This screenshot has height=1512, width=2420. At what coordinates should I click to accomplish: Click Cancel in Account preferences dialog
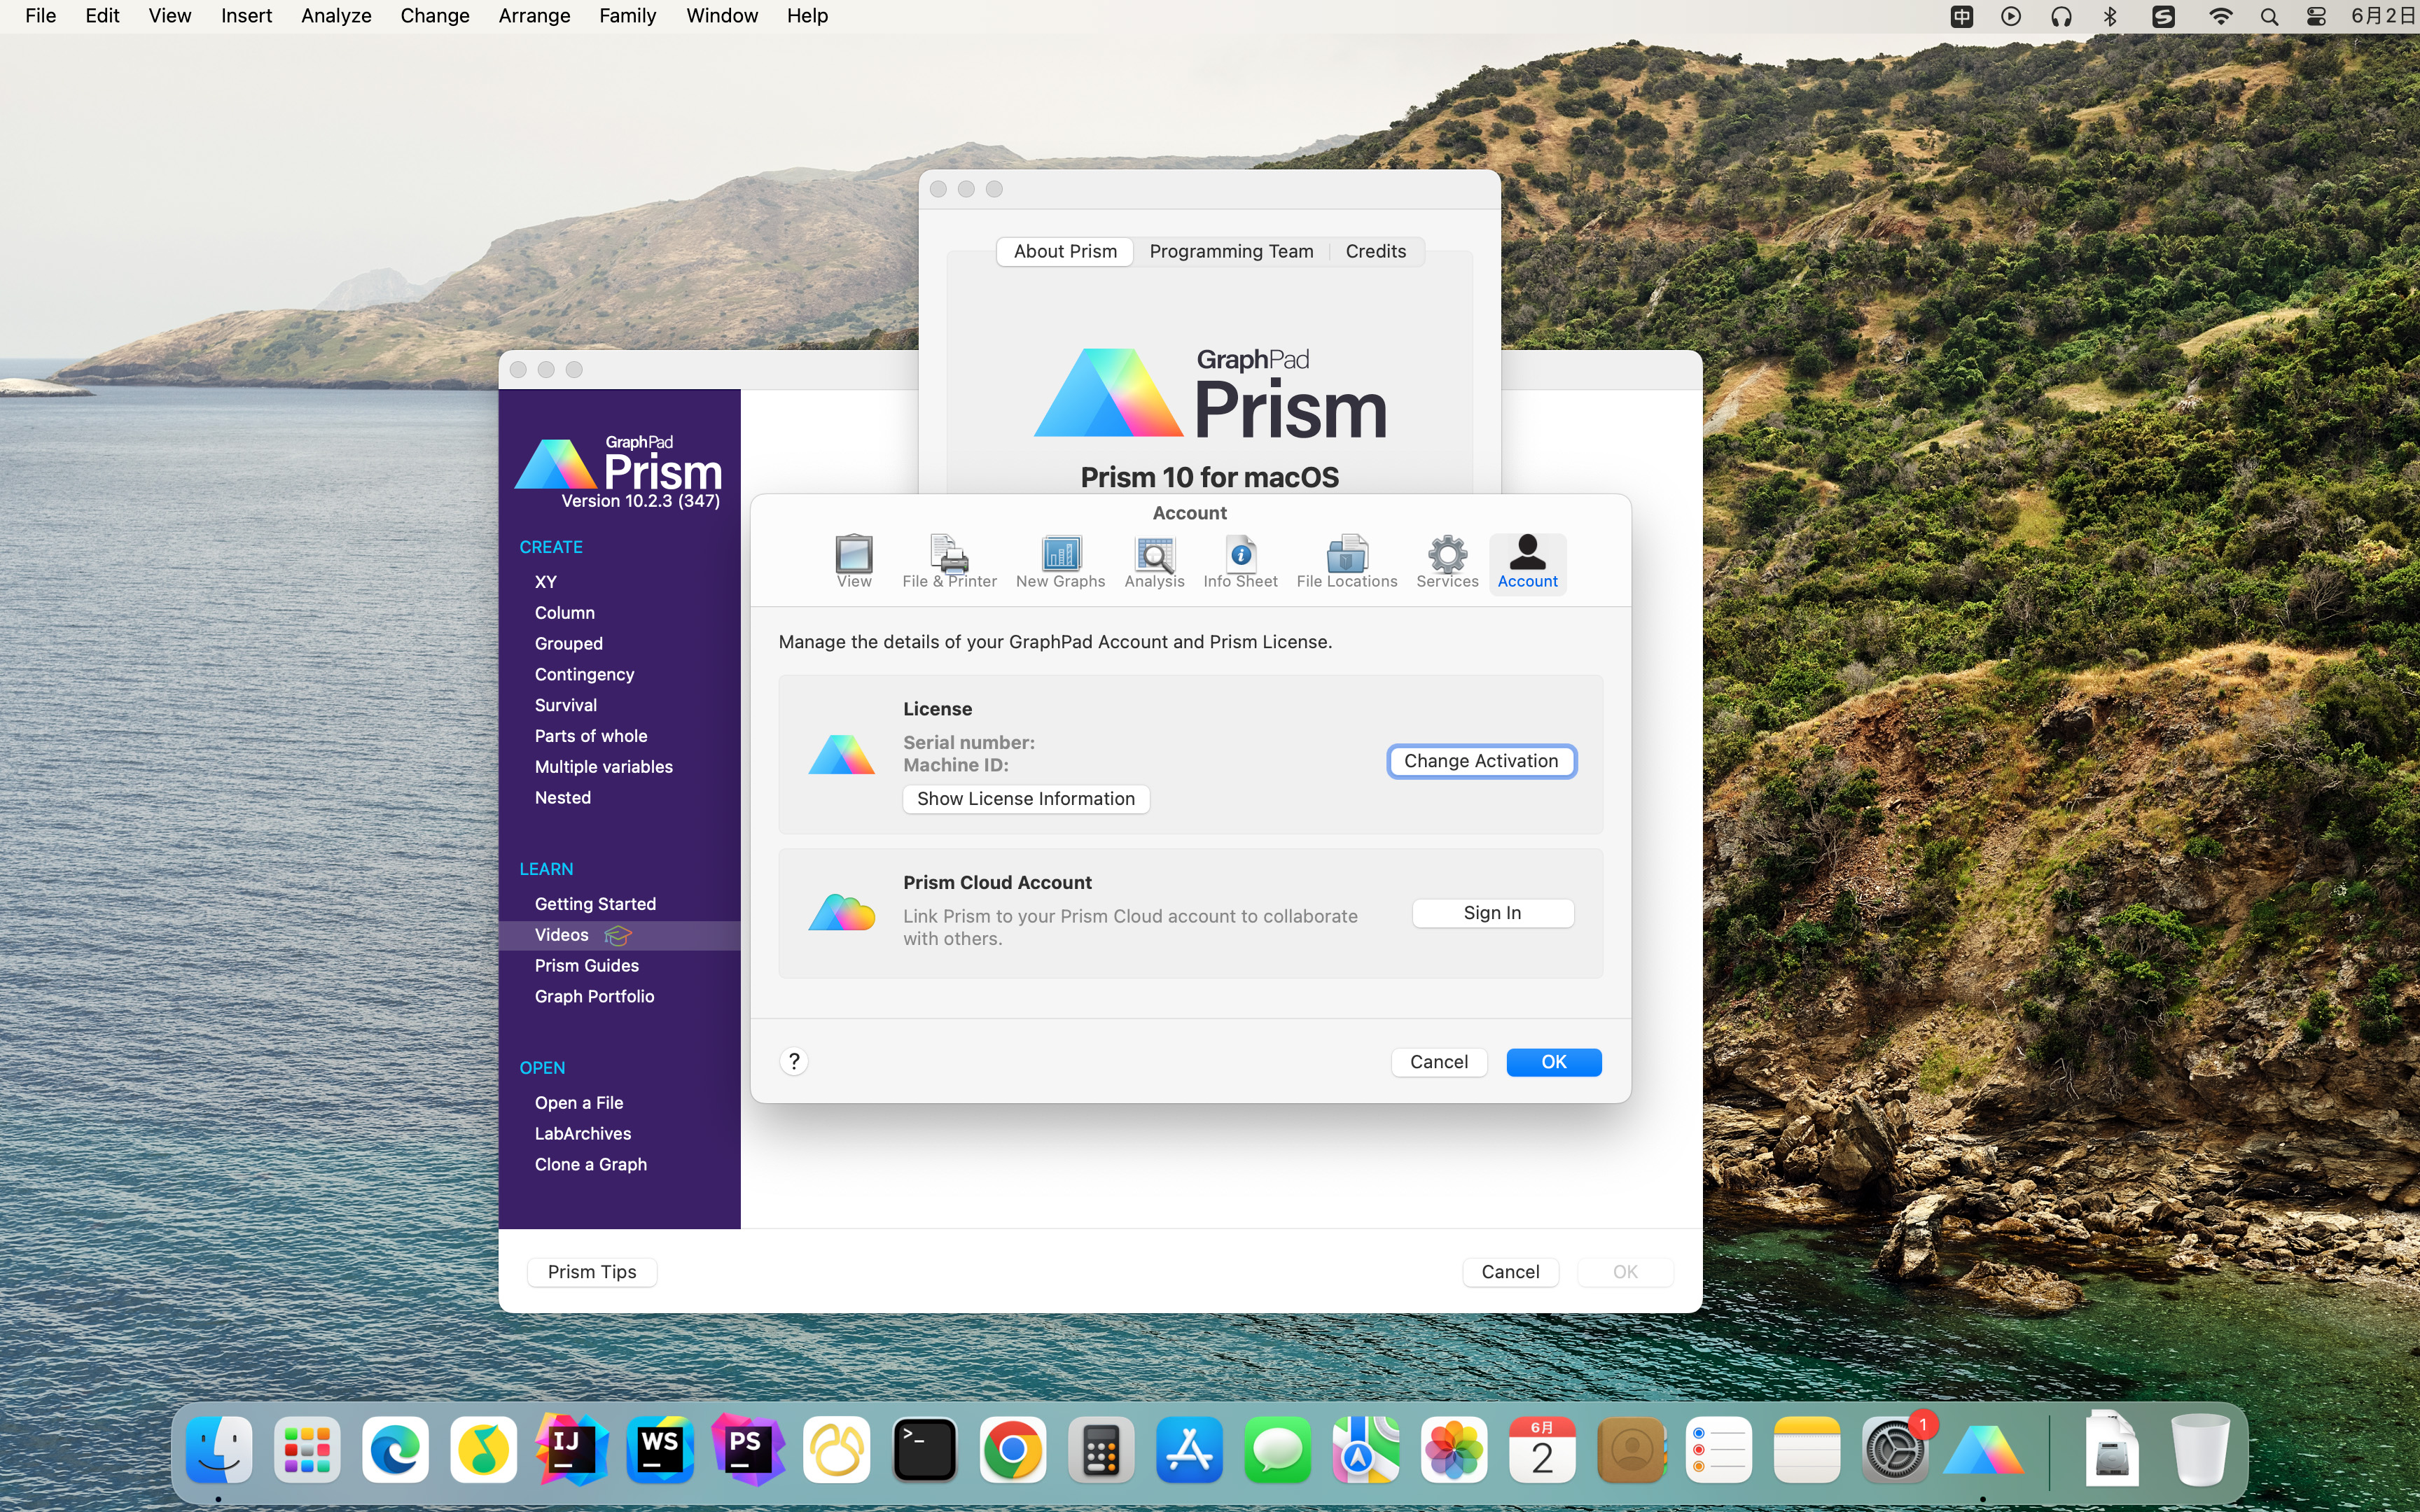tap(1438, 1062)
